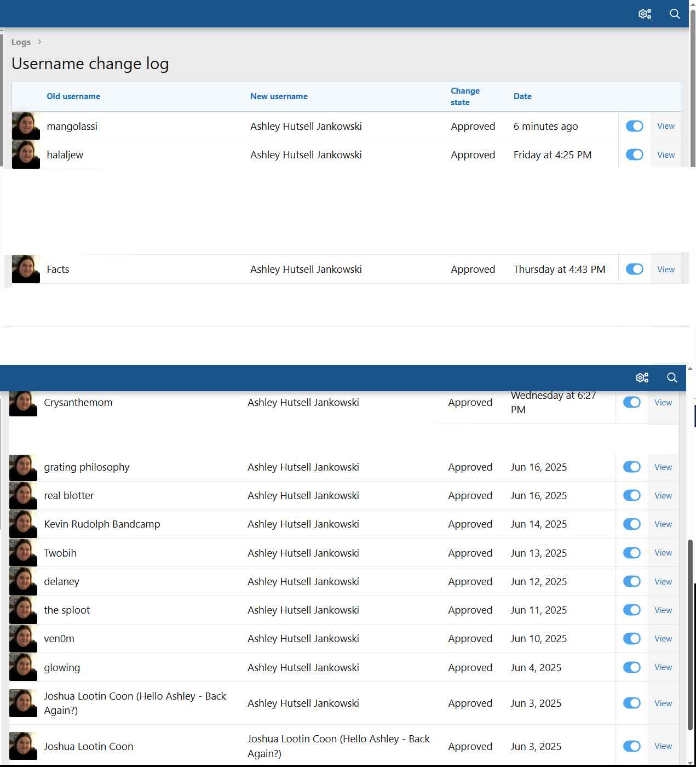Toggle the switch in the ven0m row
Screen dimensions: 696x767
pyautogui.click(x=631, y=639)
